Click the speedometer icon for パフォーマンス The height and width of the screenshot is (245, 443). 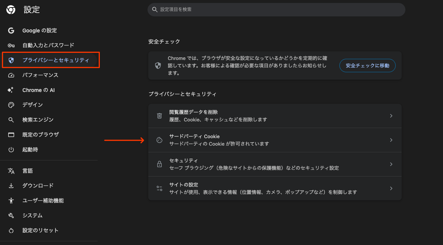tap(11, 75)
